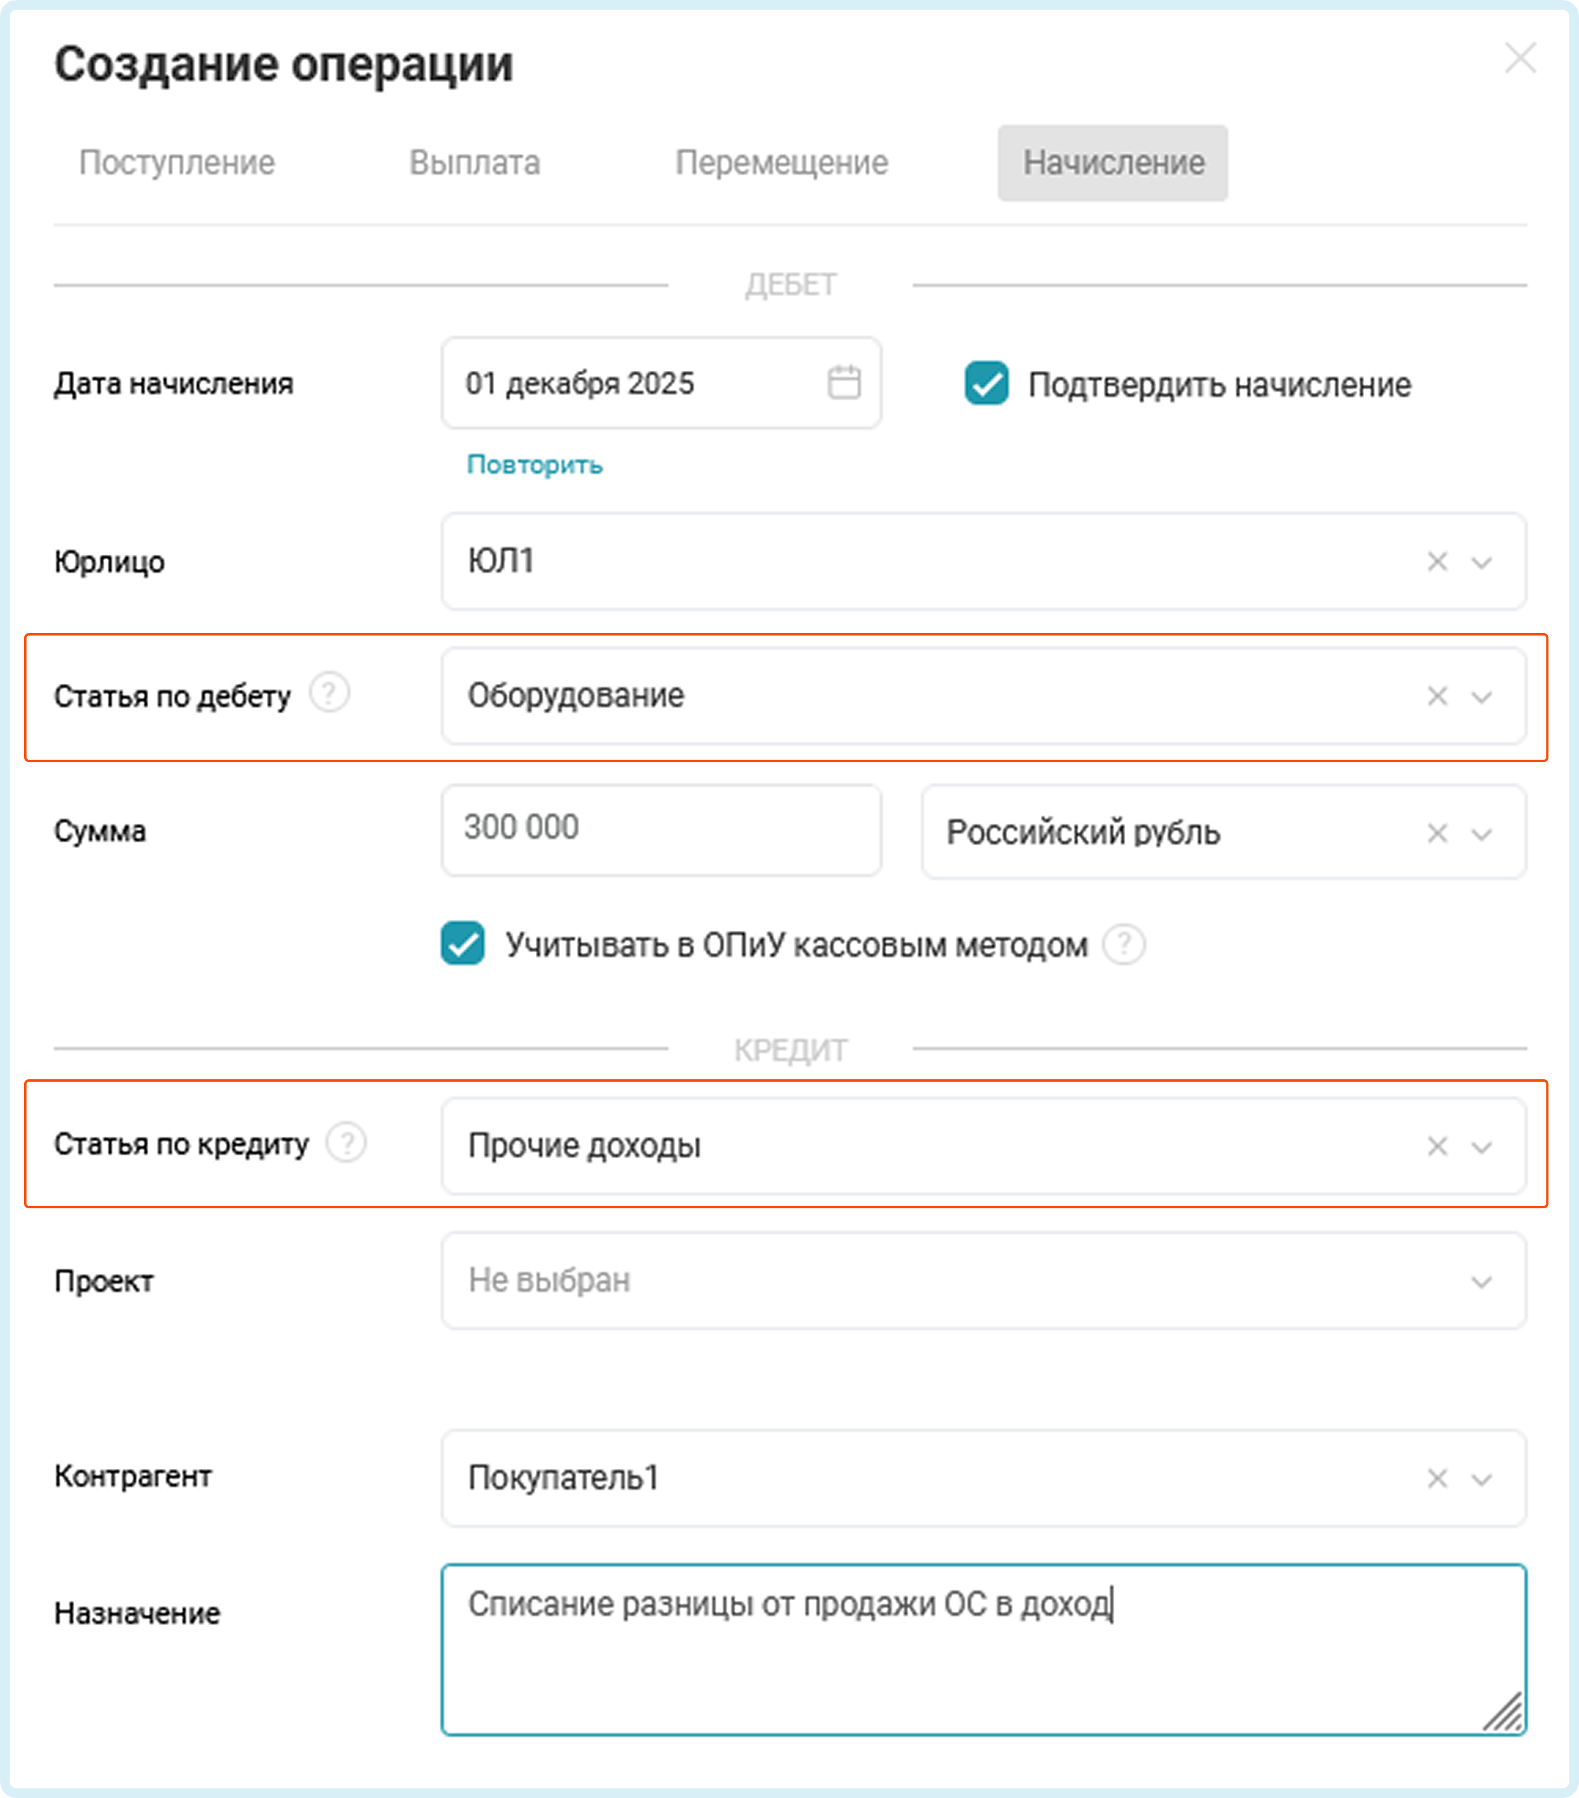The image size is (1579, 1798).
Task: Click help icon next to Статья по дебету
Action: (330, 693)
